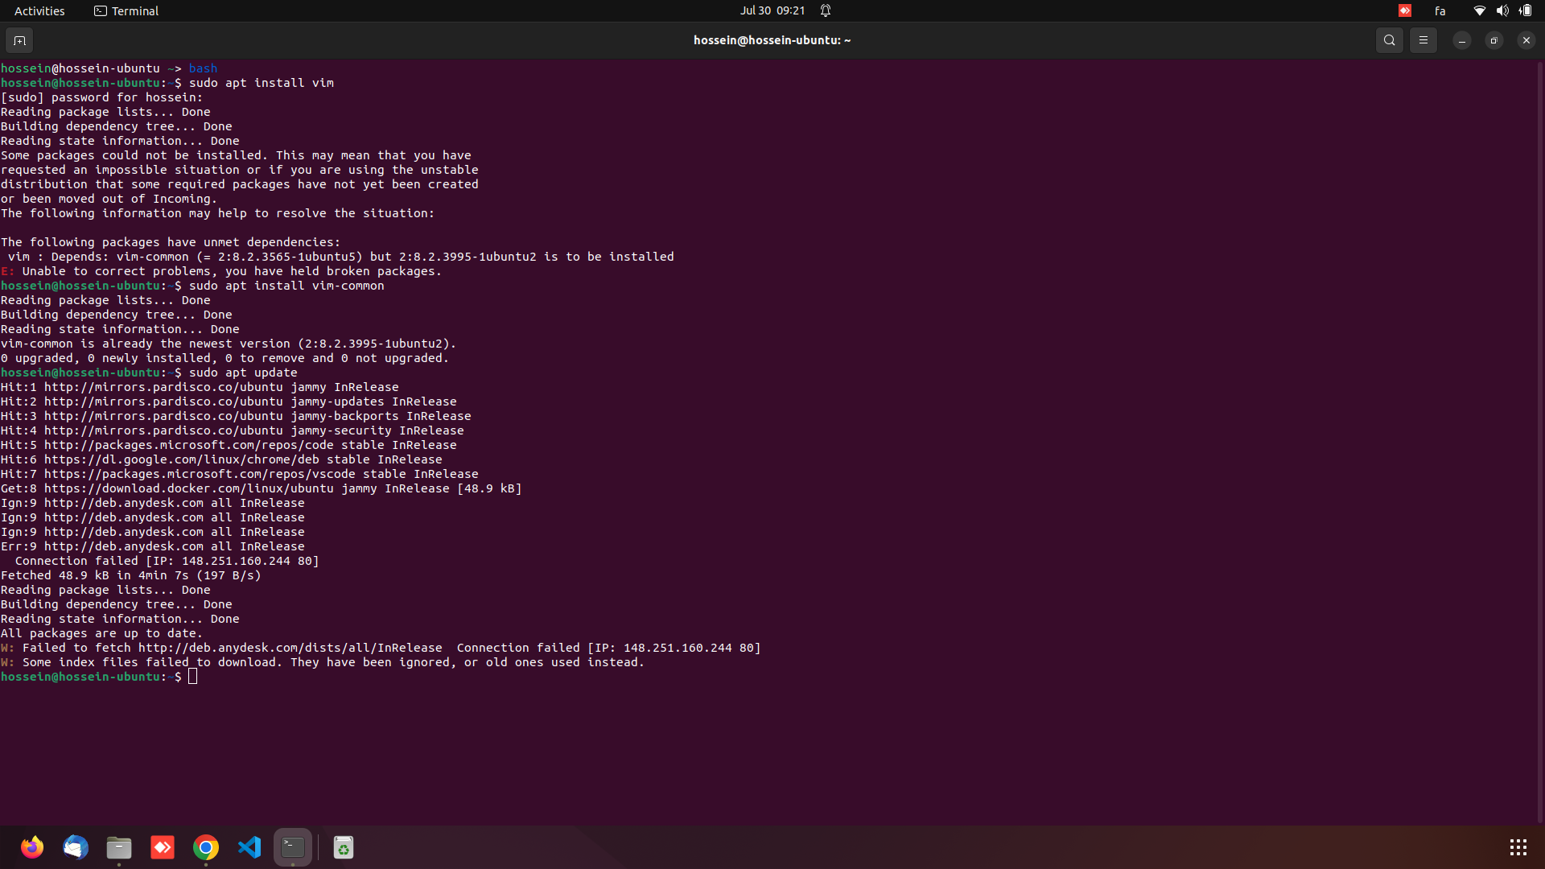Focus Terminal from the dock
The image size is (1545, 869).
(293, 847)
